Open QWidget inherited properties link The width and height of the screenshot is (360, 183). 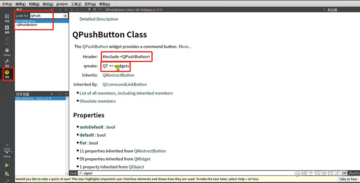pos(142,159)
